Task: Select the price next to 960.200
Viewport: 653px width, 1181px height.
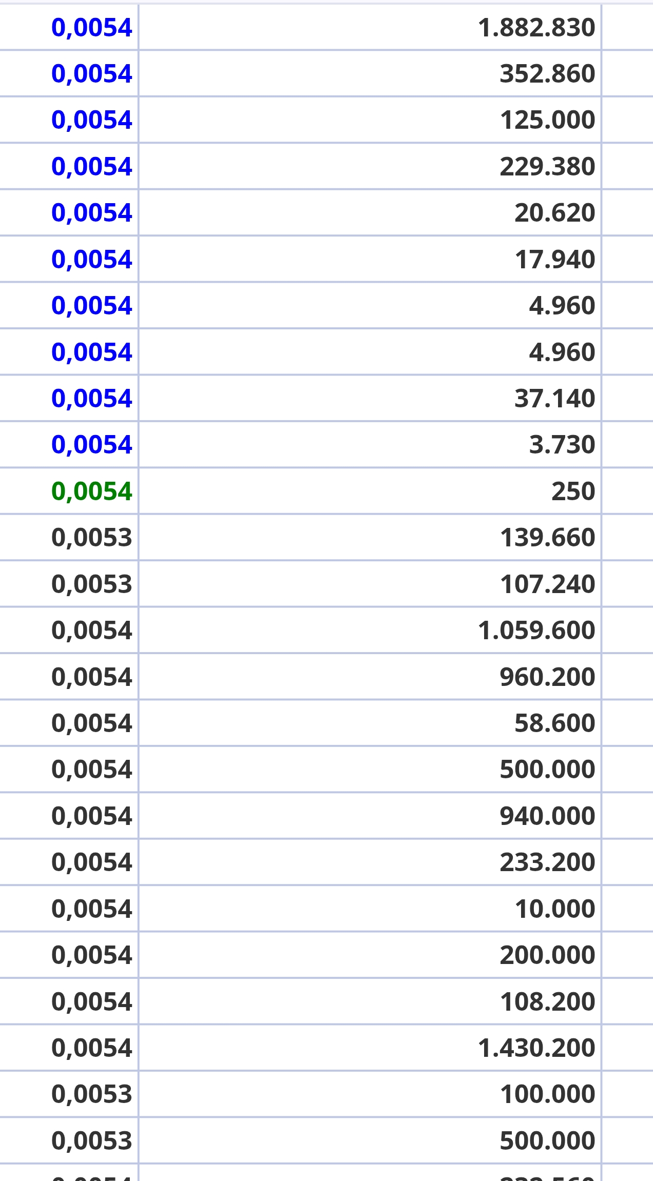Action: [x=92, y=677]
